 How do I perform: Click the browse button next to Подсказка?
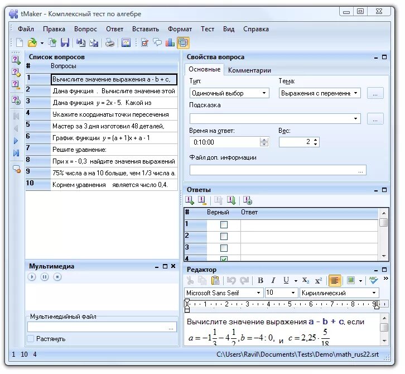[375, 119]
